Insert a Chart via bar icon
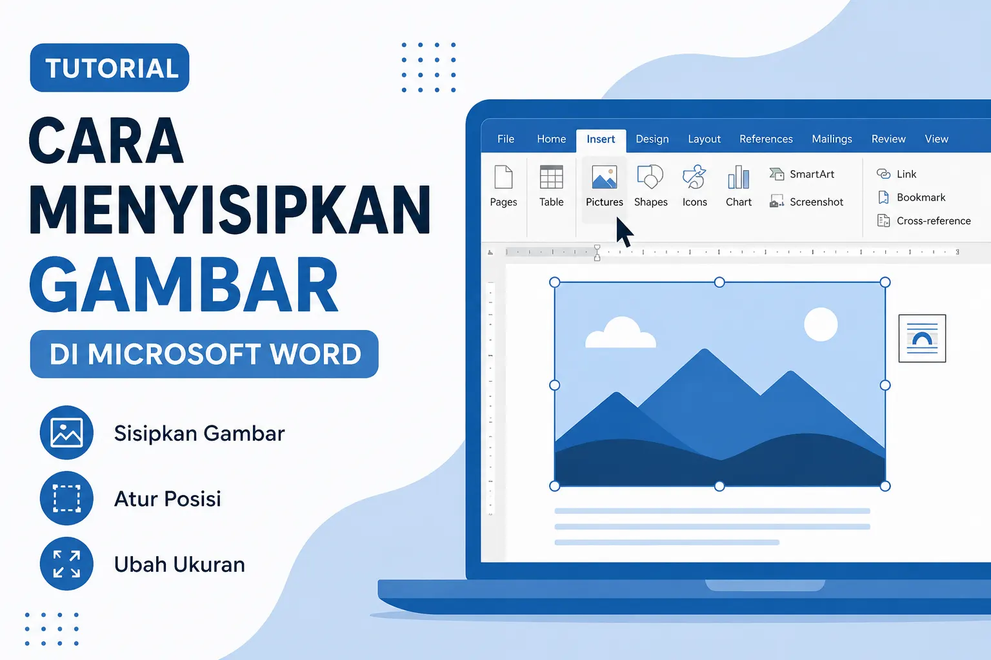This screenshot has height=660, width=991. pos(739,177)
